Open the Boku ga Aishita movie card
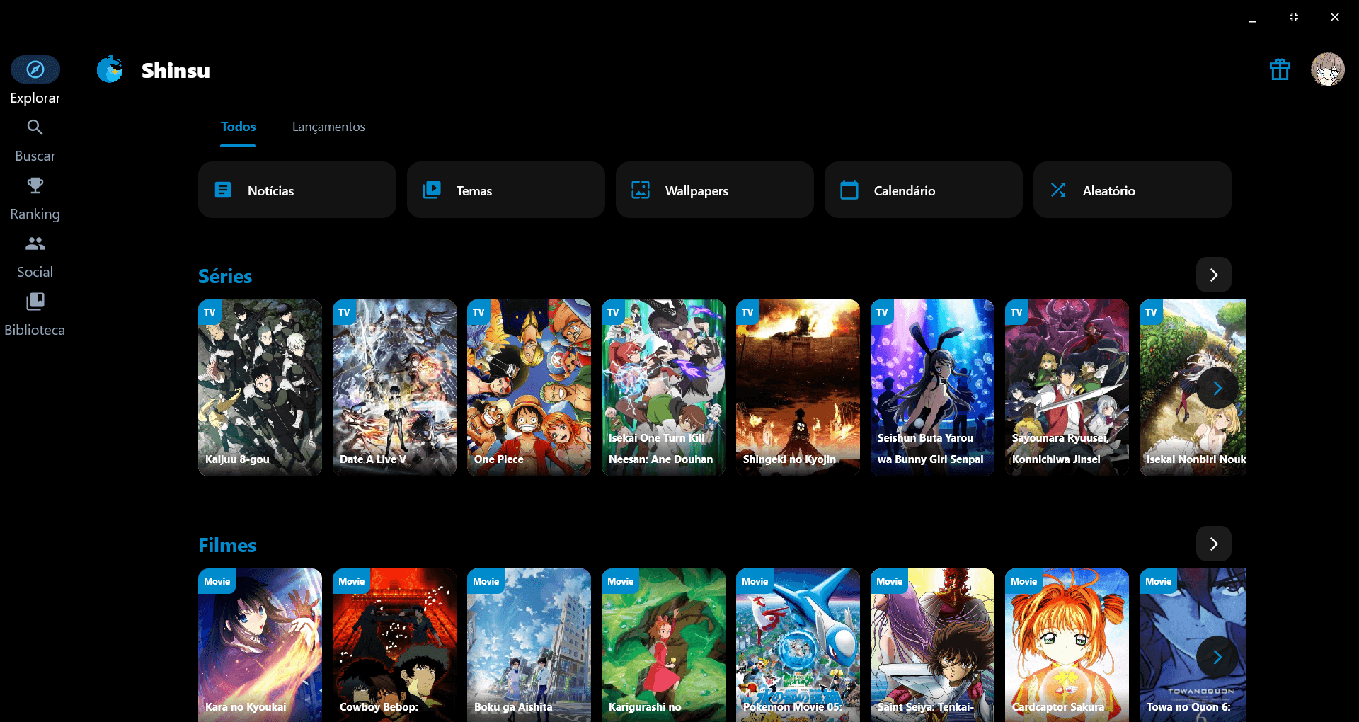Image resolution: width=1359 pixels, height=722 pixels. pyautogui.click(x=529, y=646)
